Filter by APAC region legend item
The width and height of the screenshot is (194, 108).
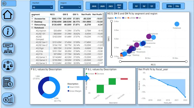pos(118,18)
